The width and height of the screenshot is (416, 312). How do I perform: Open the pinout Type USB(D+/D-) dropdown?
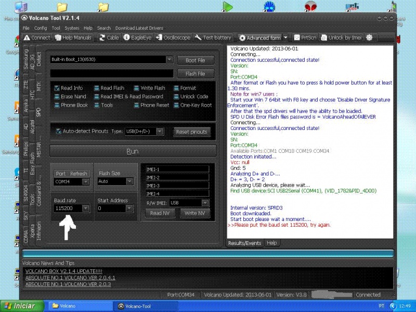pos(160,132)
